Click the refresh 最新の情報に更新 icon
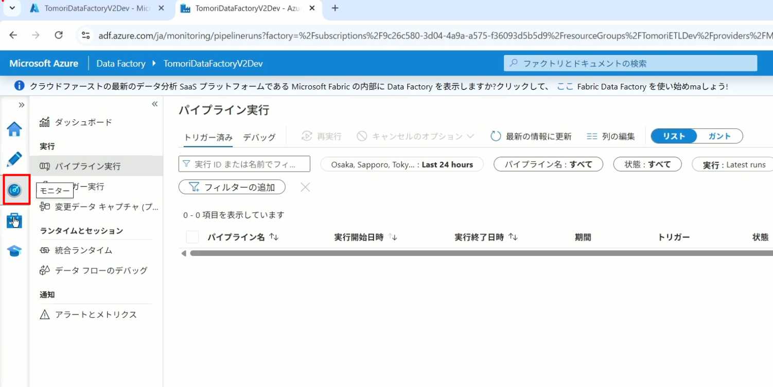 point(496,136)
